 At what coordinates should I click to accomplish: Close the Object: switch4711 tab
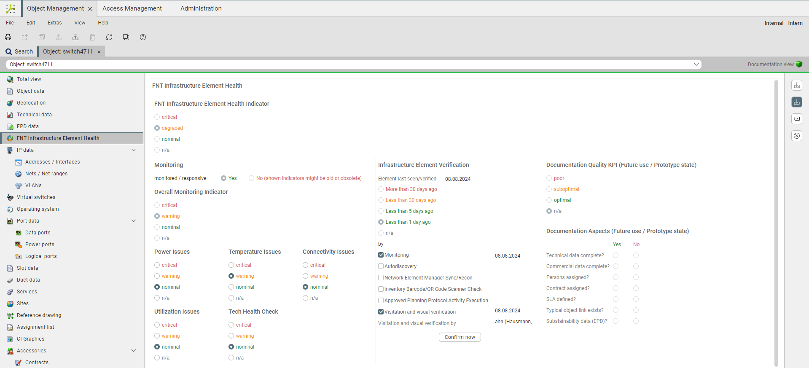coord(99,52)
